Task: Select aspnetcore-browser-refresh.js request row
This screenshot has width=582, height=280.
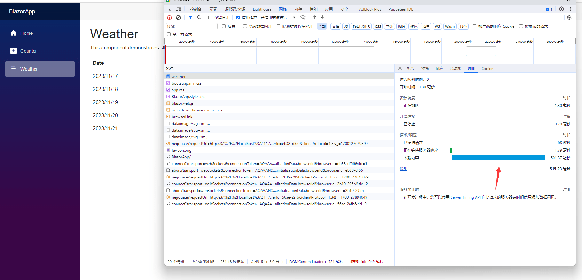Action: pos(279,110)
